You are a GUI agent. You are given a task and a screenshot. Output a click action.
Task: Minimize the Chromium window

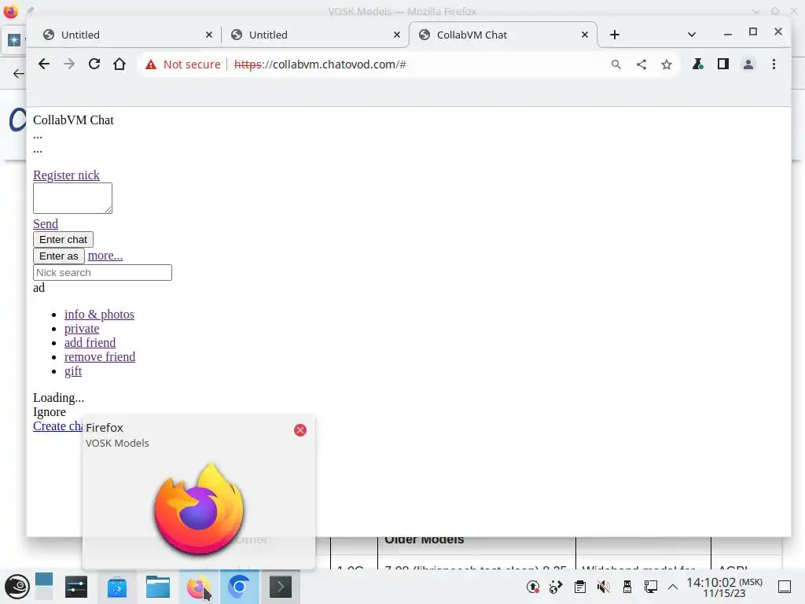point(727,34)
